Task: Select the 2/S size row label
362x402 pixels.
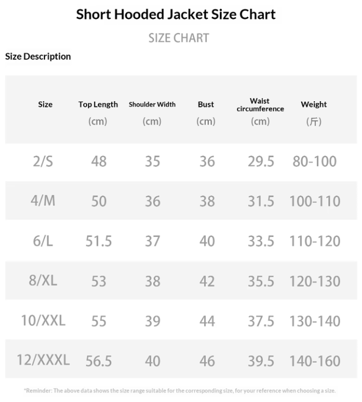Action: (x=43, y=161)
